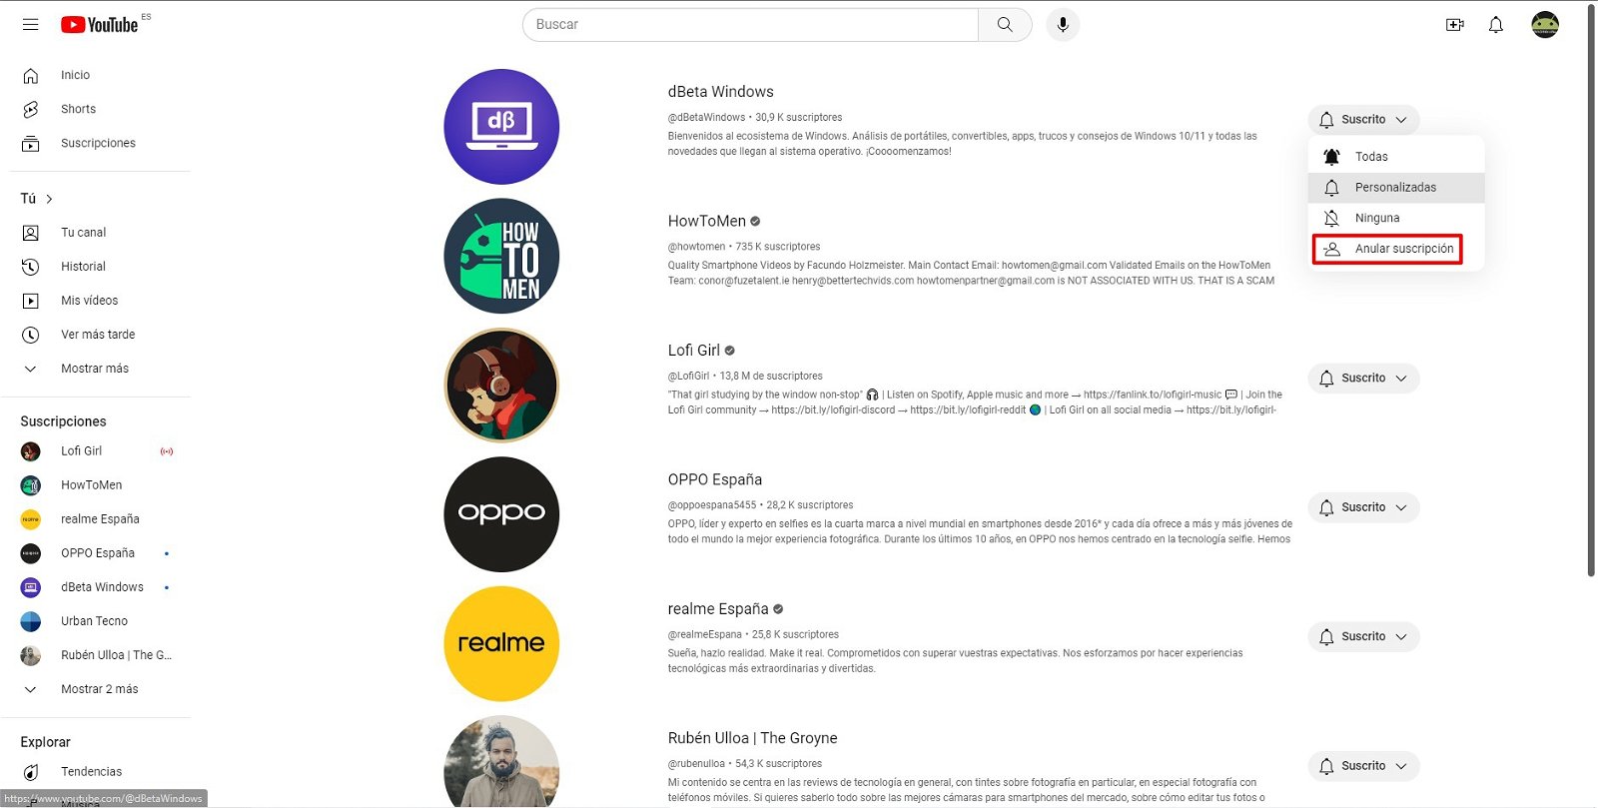1598x808 pixels.
Task: Open the HowToMen channel title
Action: (x=707, y=222)
